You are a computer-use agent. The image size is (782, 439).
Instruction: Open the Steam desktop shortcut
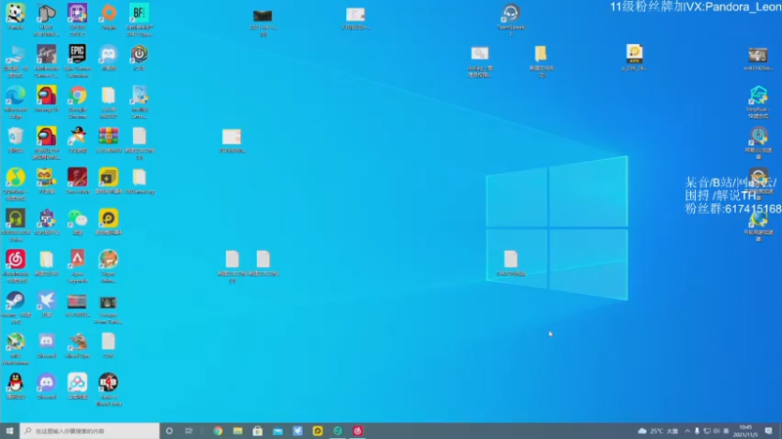pyautogui.click(x=16, y=301)
